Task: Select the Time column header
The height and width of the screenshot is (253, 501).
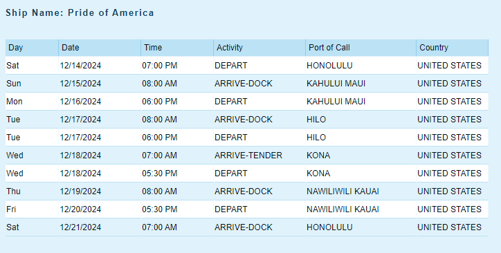Action: click(177, 48)
